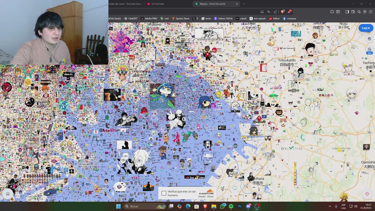375x211 pixels.
Task: Click the taskbar Buscar search field
Action: 145,206
